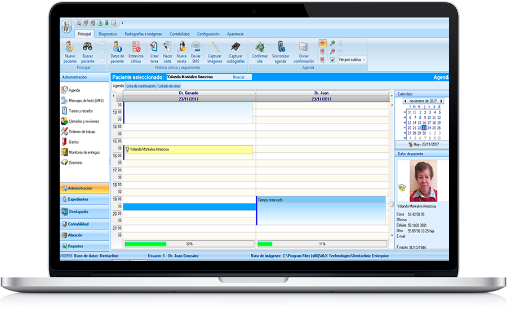The height and width of the screenshot is (309, 507).
Task: Switch to the Radiografías e imágenes ribbon tab
Action: pyautogui.click(x=143, y=34)
